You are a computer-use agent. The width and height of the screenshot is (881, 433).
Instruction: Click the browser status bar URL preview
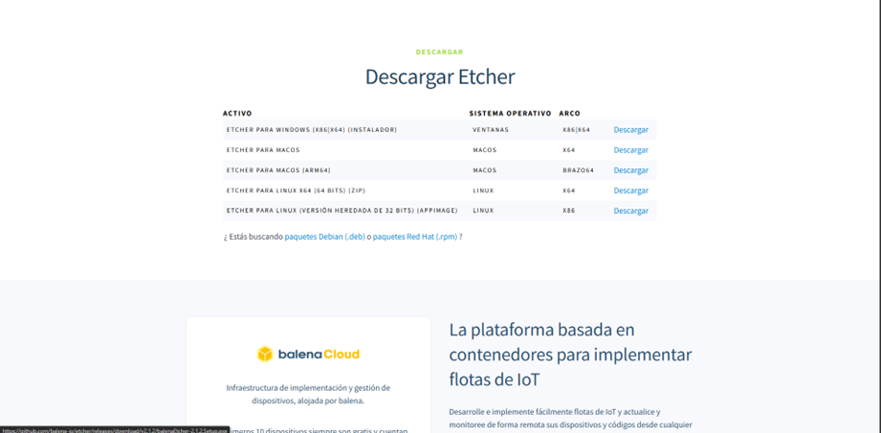click(115, 429)
